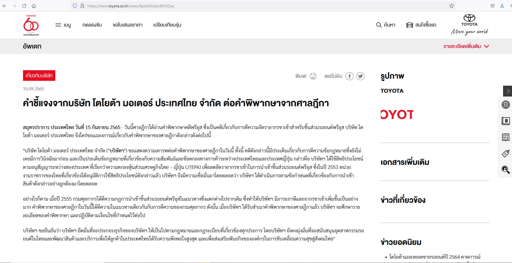The width and height of the screenshot is (512, 263).
Task: Click the browser forward arrow
Action: pyautogui.click(x=14, y=6)
